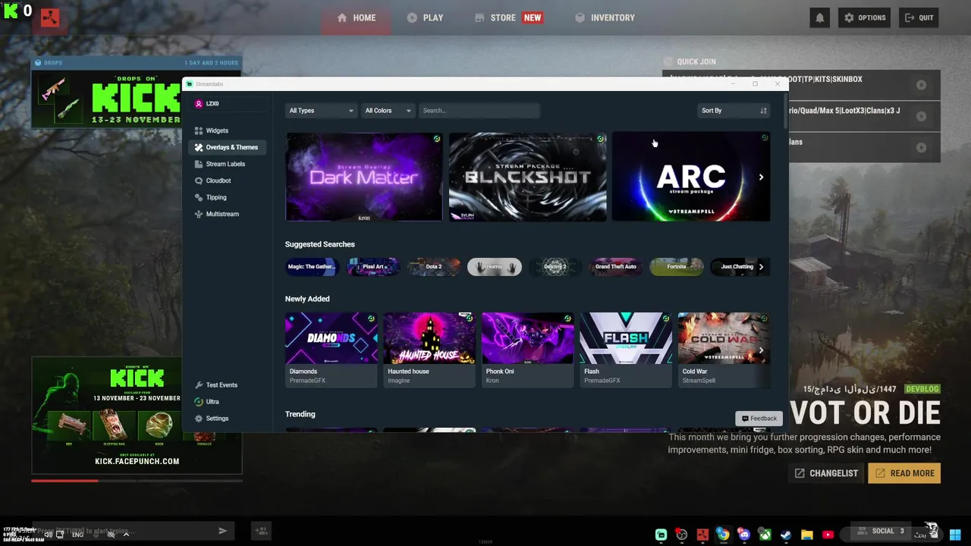Search Dota 2 in suggested searches
The width and height of the screenshot is (971, 546).
pos(434,267)
